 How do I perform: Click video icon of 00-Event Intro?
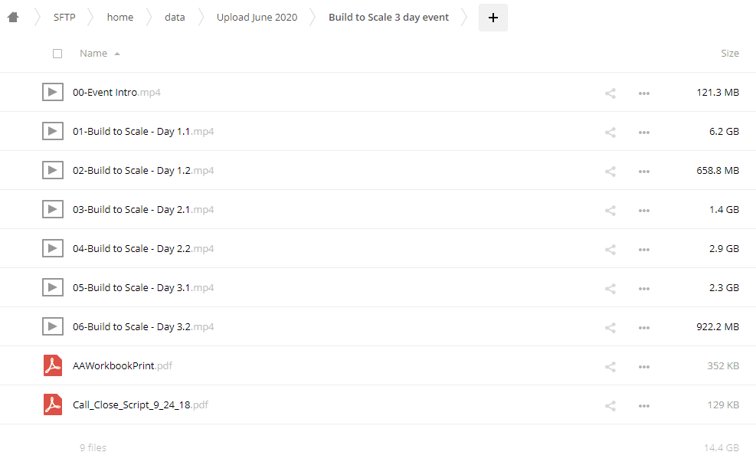tap(53, 92)
